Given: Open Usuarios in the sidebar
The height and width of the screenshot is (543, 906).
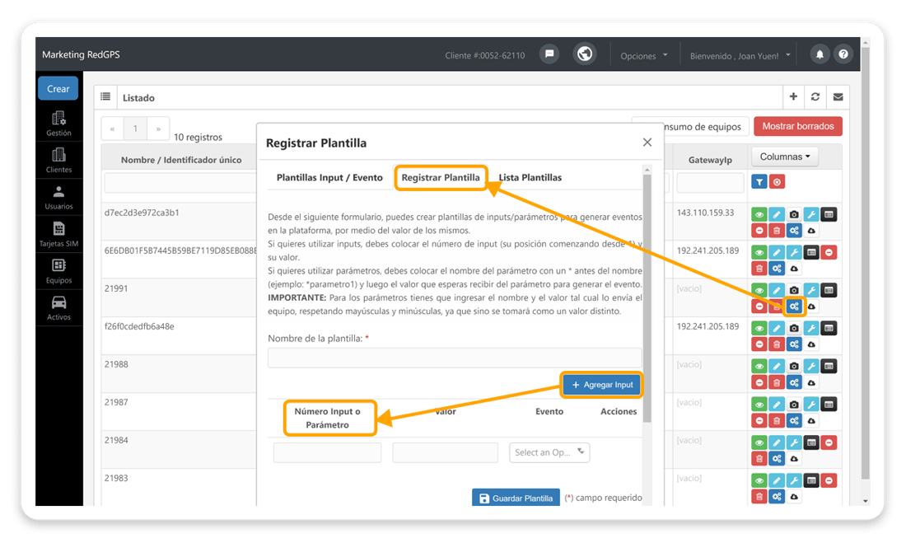Looking at the screenshot, I should 59,198.
